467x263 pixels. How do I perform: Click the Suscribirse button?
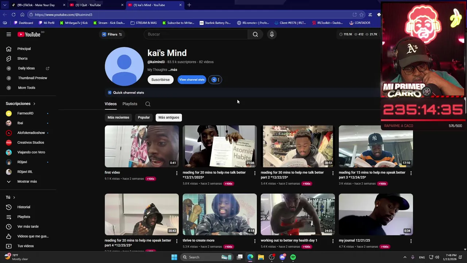coord(161,80)
